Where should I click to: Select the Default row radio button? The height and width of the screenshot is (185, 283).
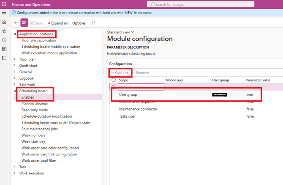[114, 87]
